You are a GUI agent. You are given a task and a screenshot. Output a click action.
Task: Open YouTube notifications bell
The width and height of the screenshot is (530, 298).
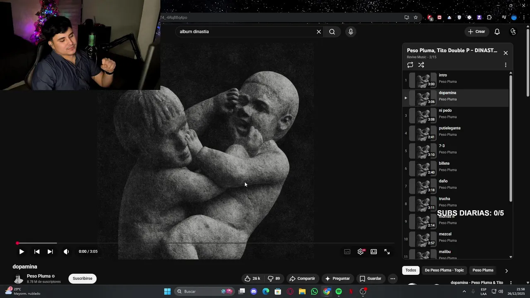point(497,32)
